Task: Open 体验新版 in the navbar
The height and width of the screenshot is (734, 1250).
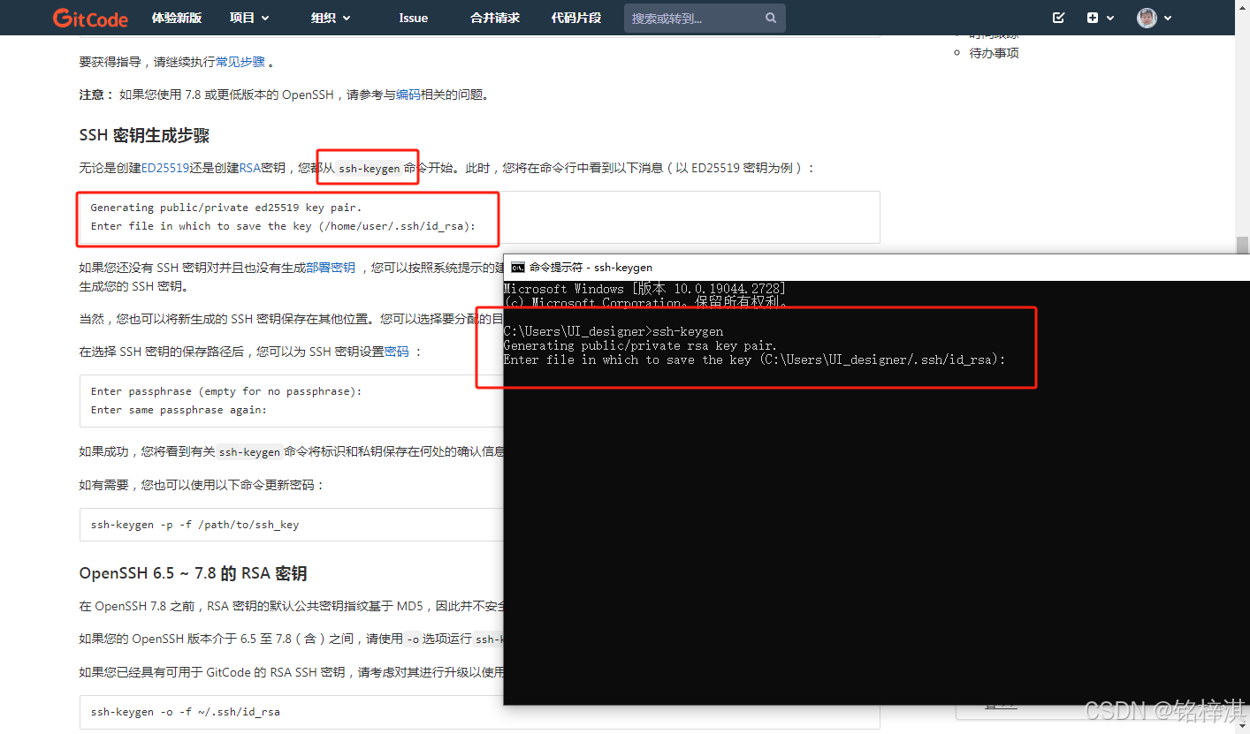Action: (177, 18)
